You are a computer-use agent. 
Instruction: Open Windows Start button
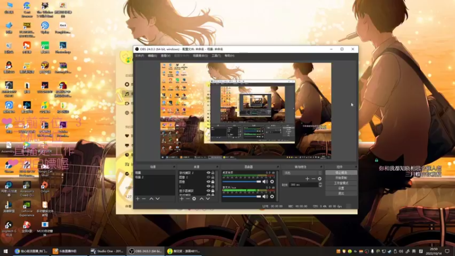click(5, 251)
